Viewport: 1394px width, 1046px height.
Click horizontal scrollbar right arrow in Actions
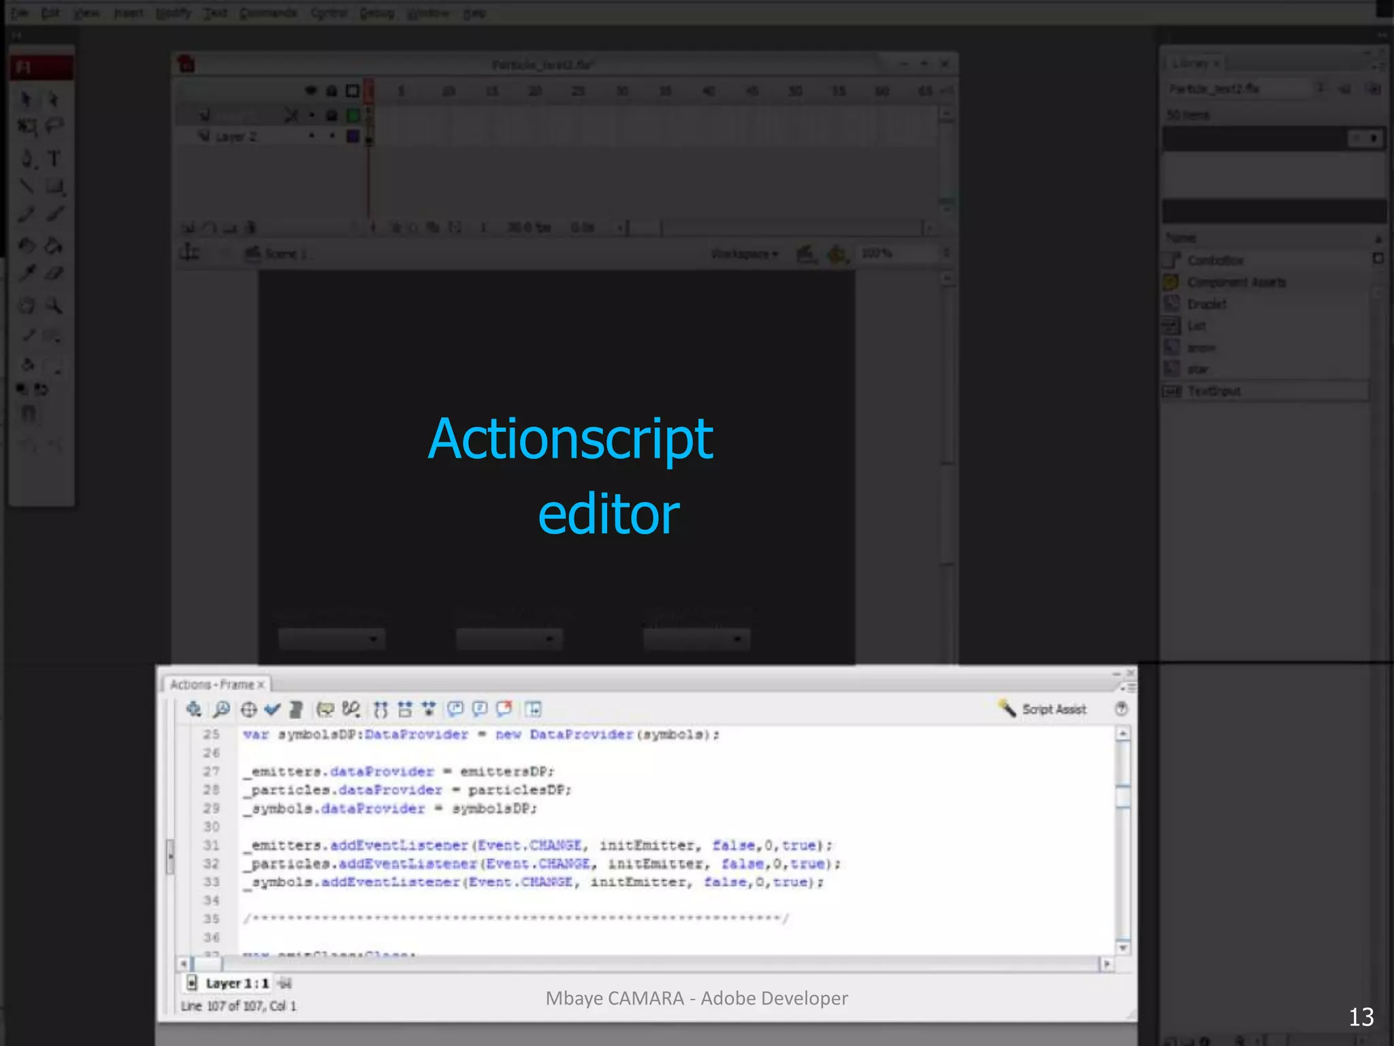coord(1107,964)
